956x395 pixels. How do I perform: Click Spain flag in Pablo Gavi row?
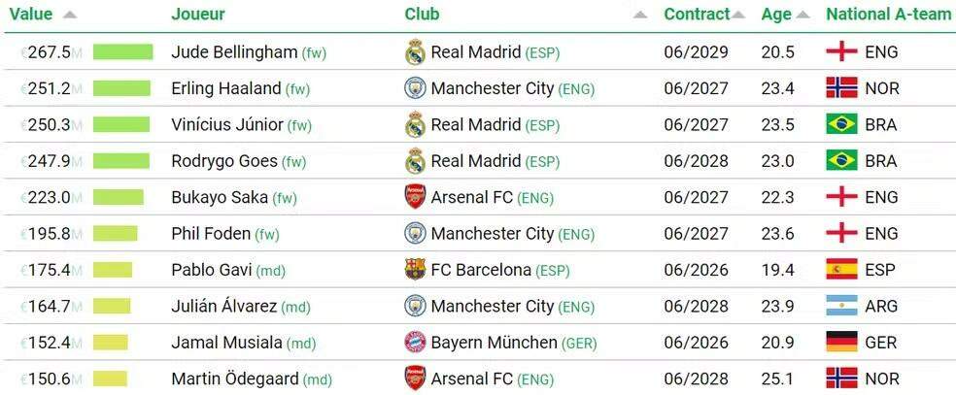coord(841,270)
